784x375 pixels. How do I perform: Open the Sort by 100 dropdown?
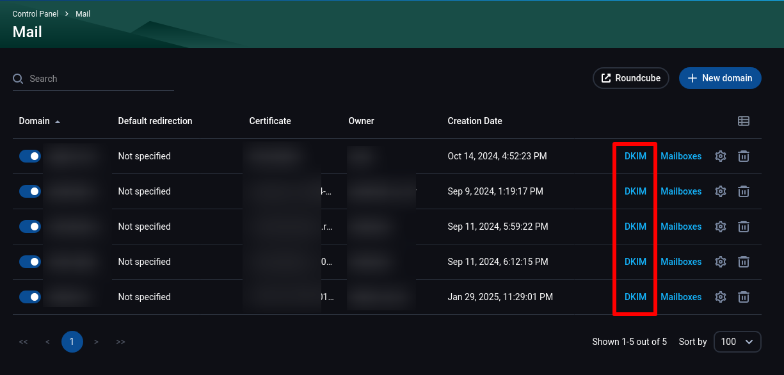737,342
